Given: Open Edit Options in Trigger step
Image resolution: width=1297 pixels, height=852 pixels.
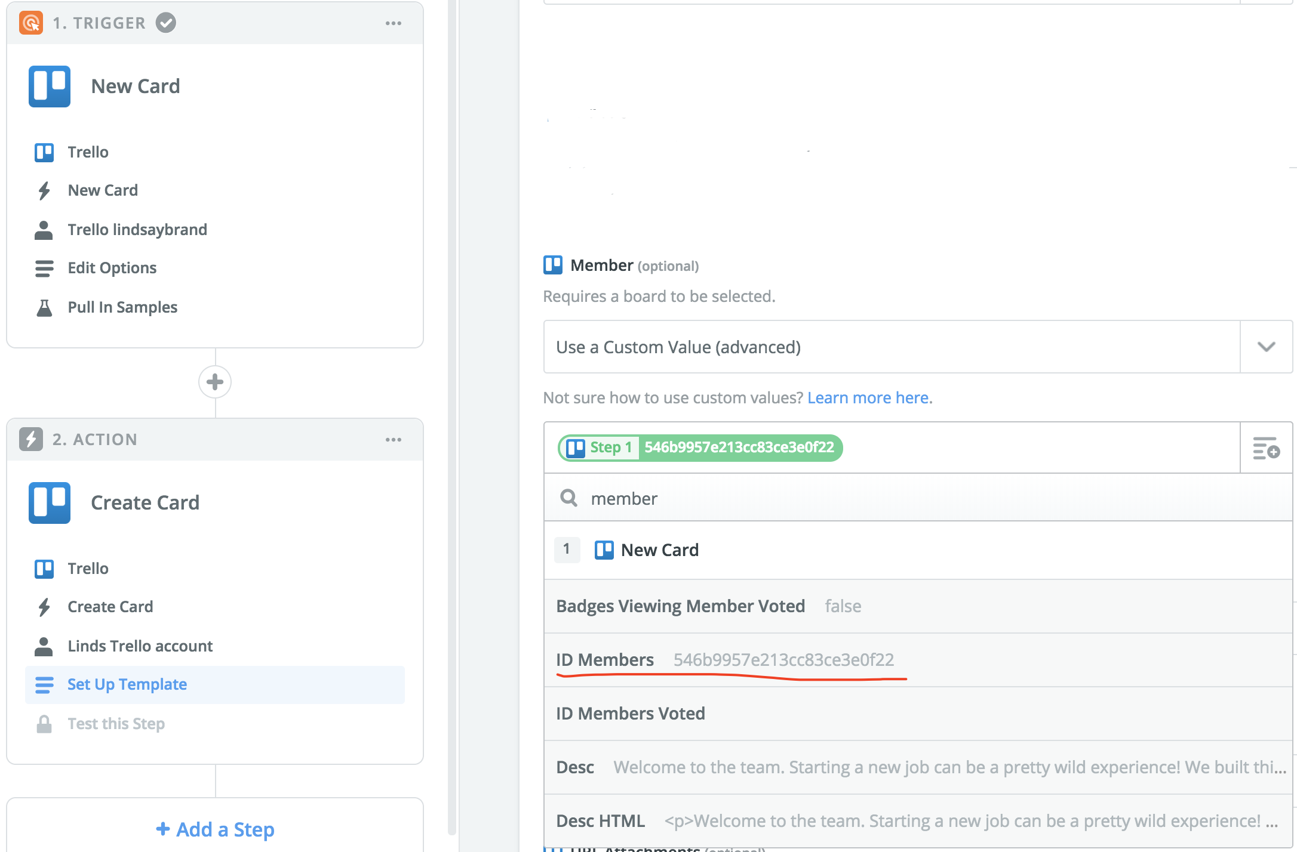Looking at the screenshot, I should [x=215, y=268].
